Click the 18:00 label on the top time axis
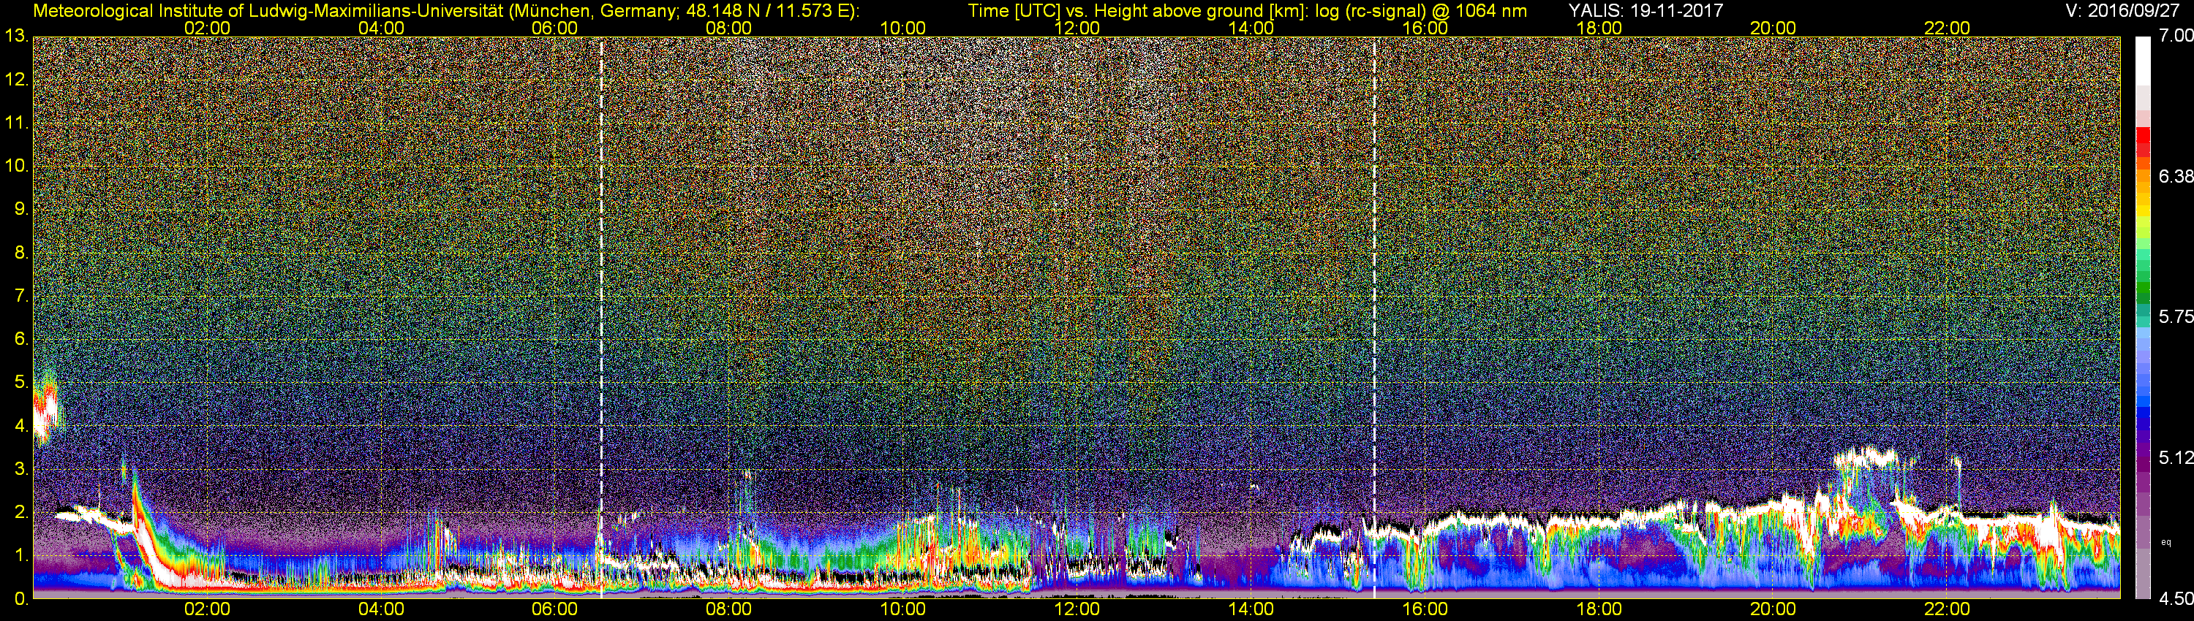 pyautogui.click(x=1599, y=28)
